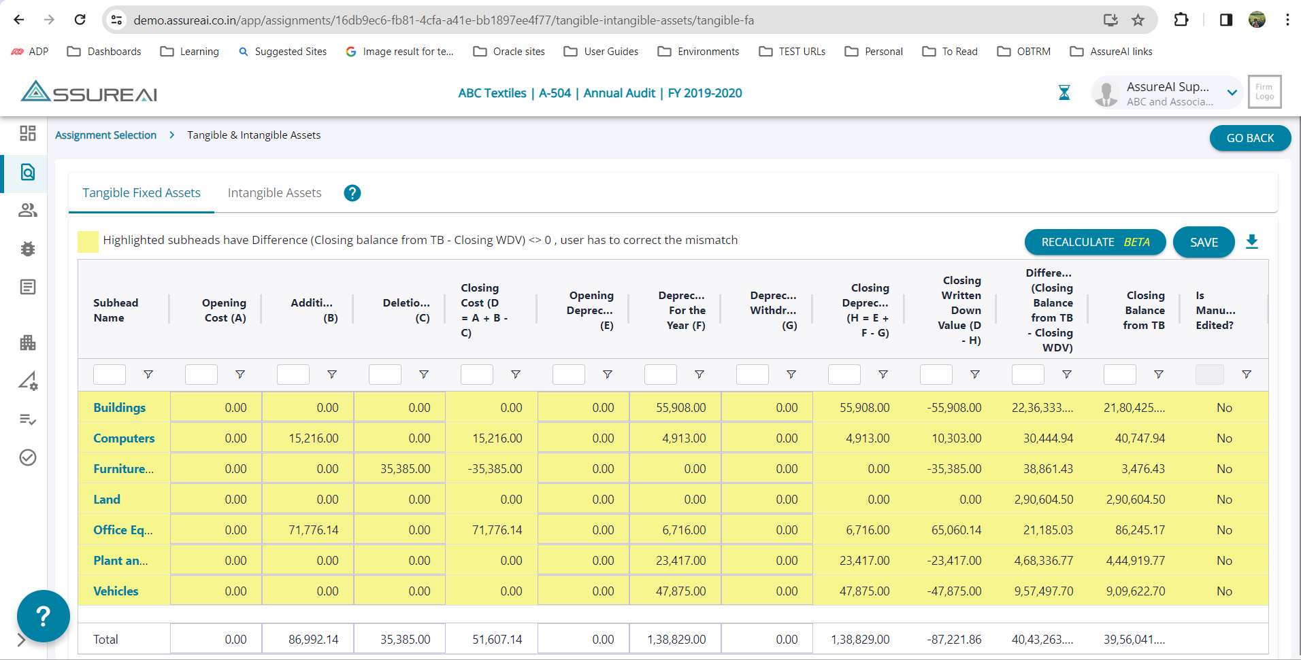Click the yellow highlight legend swatch
Image resolution: width=1301 pixels, height=660 pixels.
coord(88,241)
